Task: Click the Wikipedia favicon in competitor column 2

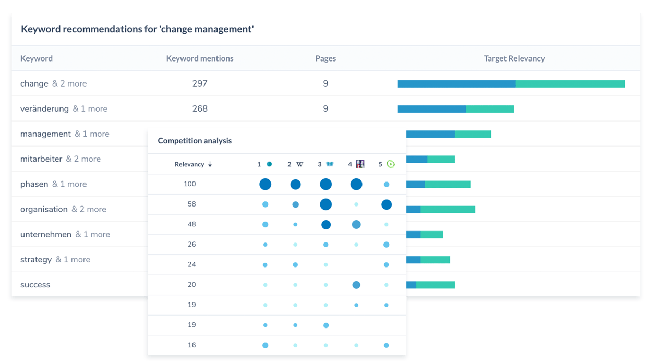Action: tap(299, 164)
